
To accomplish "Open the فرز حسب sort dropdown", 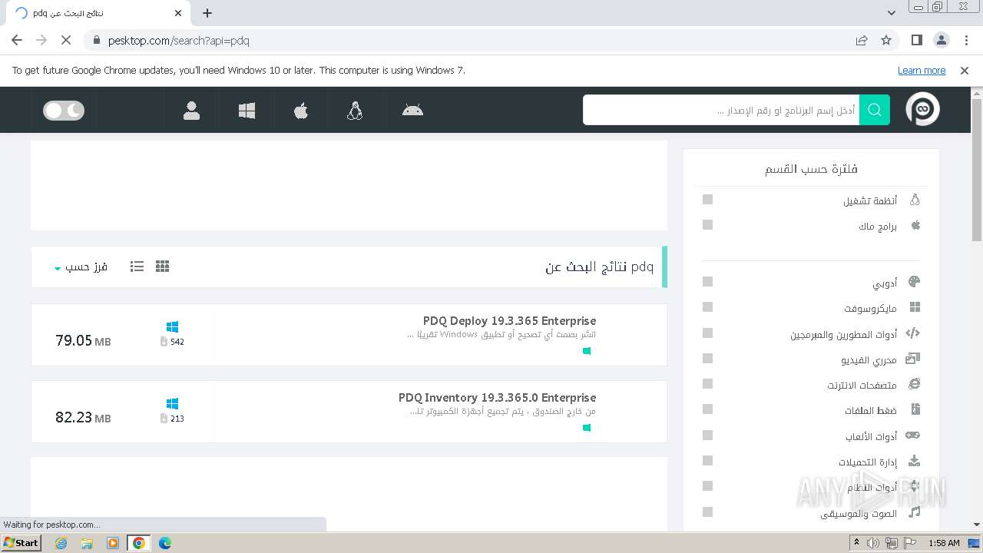I will 81,267.
